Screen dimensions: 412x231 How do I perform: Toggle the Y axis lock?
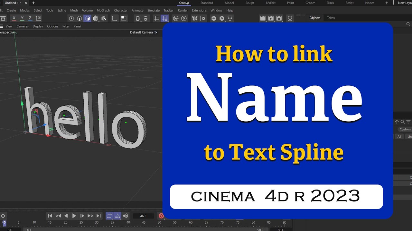22,18
